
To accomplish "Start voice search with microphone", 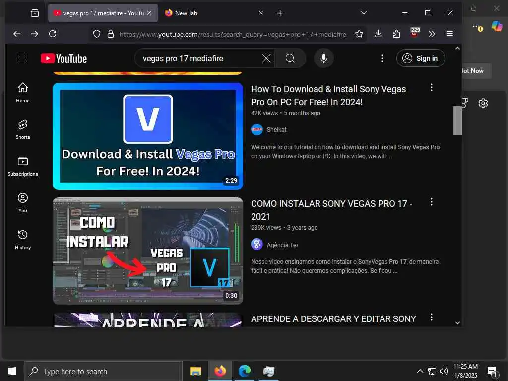I will click(323, 59).
